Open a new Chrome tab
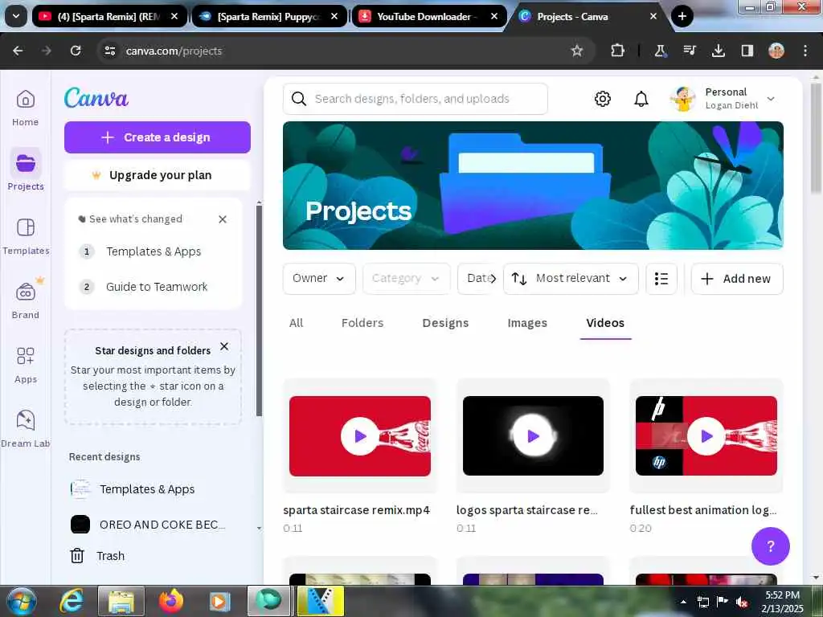 682,16
